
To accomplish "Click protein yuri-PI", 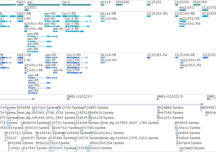I will [58, 70].
